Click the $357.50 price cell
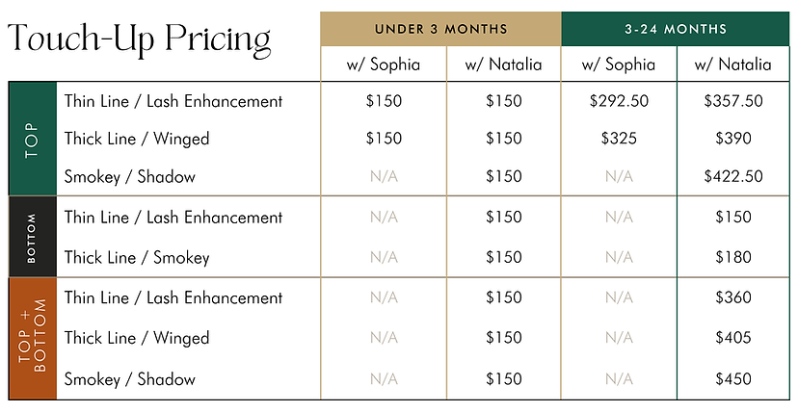The height and width of the screenshot is (412, 798). (x=733, y=100)
